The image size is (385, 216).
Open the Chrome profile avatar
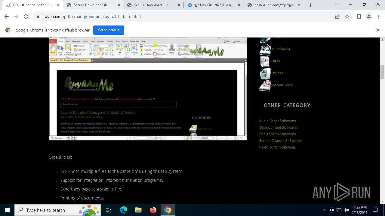click(369, 16)
